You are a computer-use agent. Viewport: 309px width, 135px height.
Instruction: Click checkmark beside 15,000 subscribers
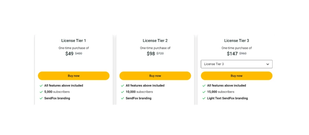coord(204,92)
